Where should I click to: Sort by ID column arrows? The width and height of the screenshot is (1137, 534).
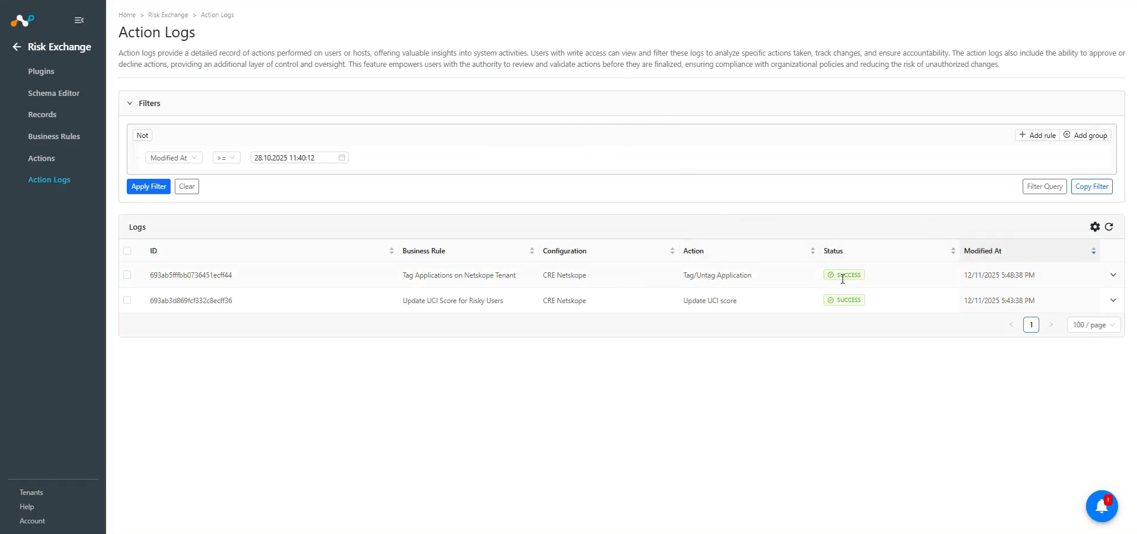click(392, 251)
